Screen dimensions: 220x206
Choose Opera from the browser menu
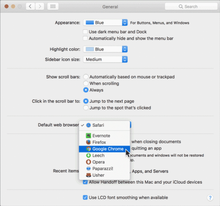pyautogui.click(x=104, y=162)
